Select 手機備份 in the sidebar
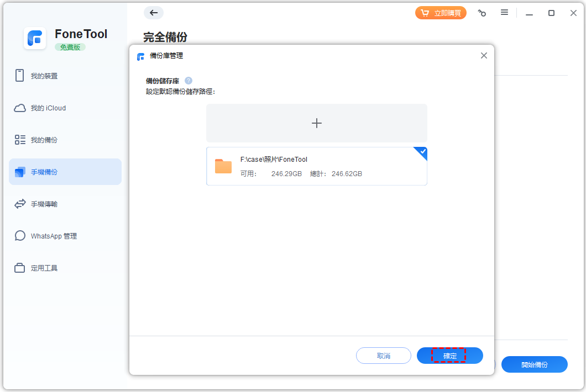 click(x=44, y=172)
